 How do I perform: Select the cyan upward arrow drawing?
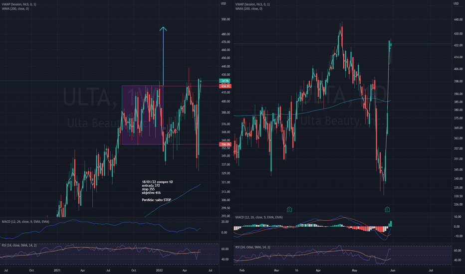163,56
